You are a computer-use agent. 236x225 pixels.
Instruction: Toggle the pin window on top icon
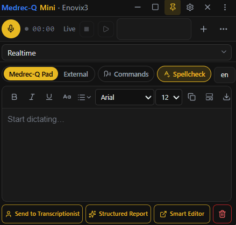tap(173, 8)
